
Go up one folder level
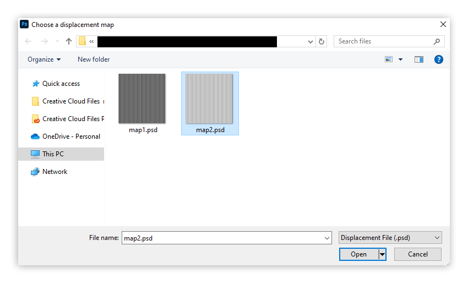69,41
